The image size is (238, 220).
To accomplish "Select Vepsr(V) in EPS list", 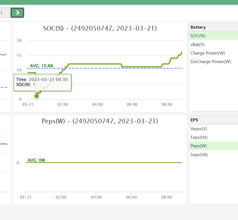I will [214, 129].
